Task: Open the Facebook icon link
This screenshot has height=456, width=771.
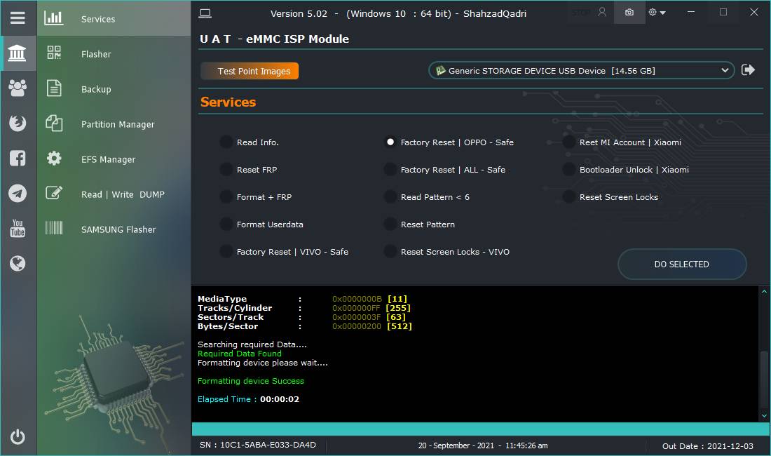Action: [x=18, y=158]
